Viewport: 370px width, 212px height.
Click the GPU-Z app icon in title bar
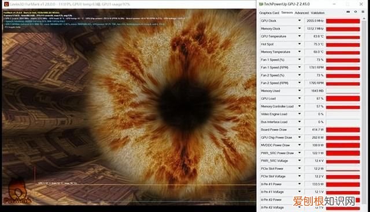point(261,4)
